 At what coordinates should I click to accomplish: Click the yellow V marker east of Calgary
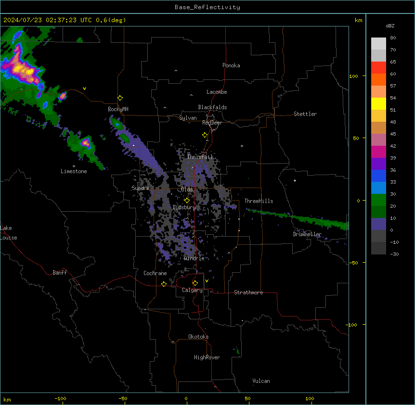tap(207, 281)
